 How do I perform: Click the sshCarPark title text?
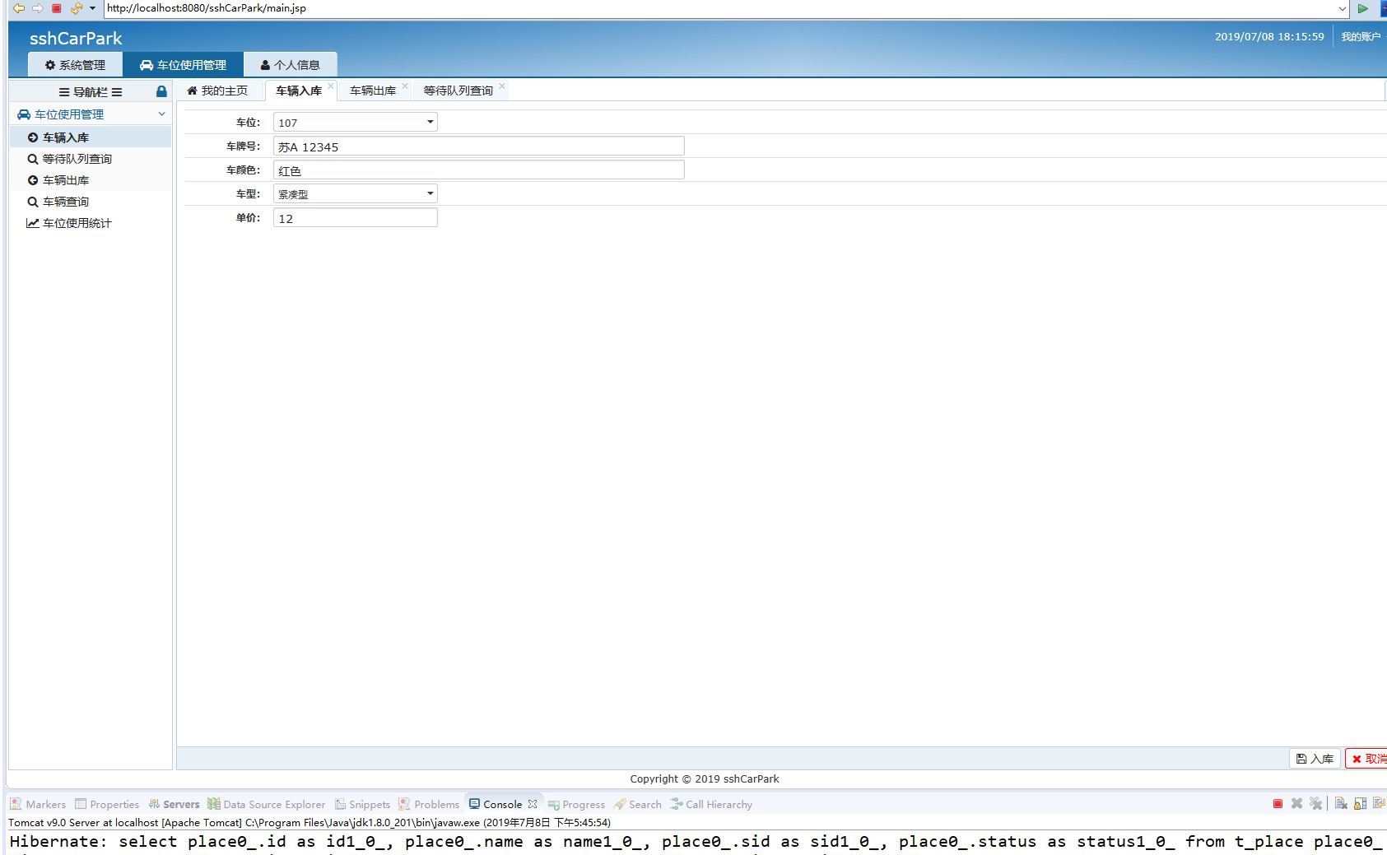coord(76,39)
